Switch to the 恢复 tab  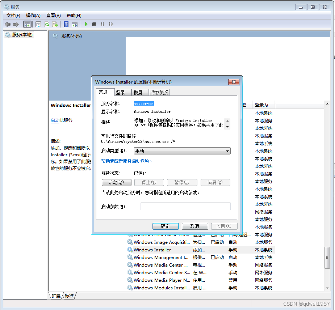point(140,93)
